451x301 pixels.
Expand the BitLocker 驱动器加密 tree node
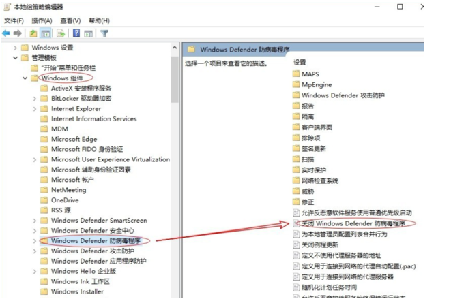coord(35,99)
